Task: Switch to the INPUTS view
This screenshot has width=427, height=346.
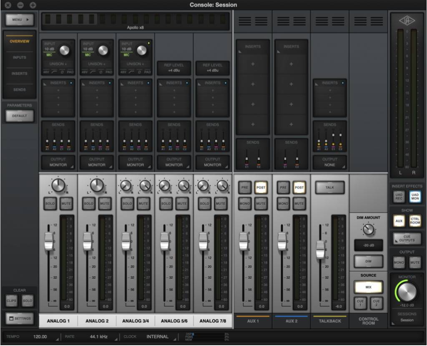Action: (19, 58)
